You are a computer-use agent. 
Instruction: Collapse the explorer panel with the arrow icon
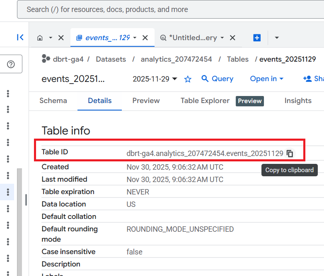click(x=20, y=38)
